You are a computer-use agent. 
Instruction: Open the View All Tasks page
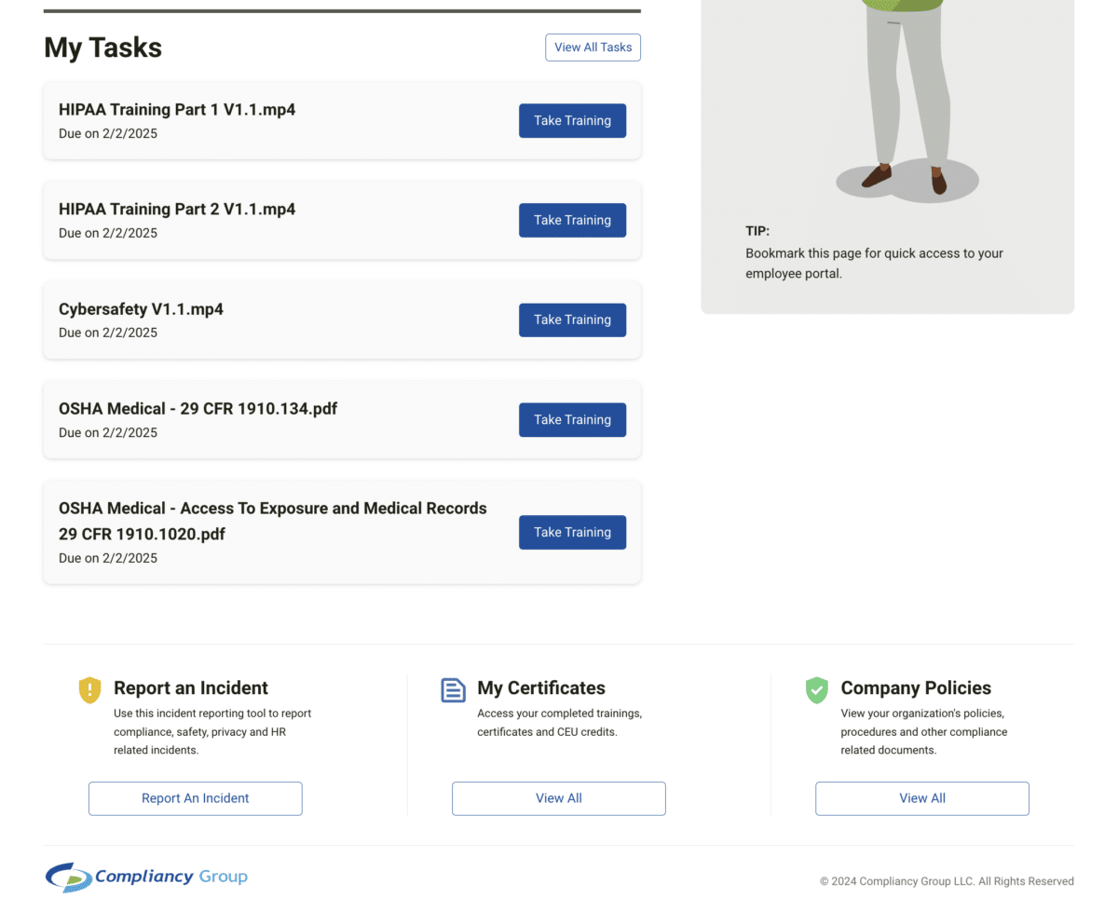tap(593, 47)
